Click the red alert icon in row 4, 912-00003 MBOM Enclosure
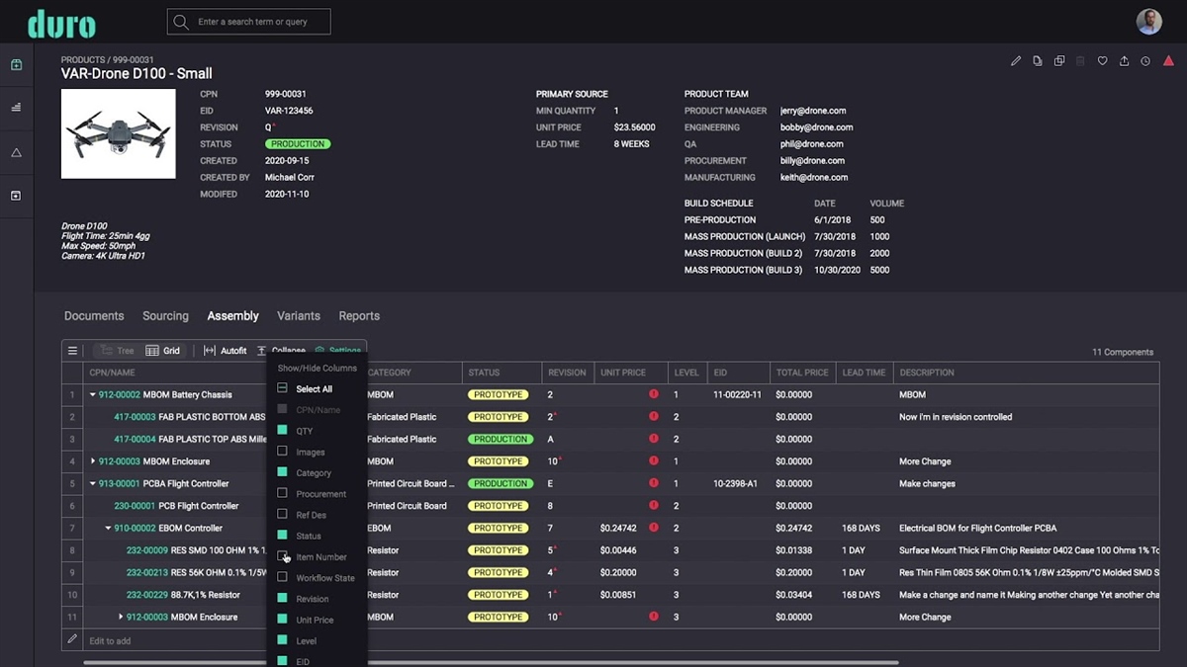This screenshot has width=1187, height=667. pos(654,461)
